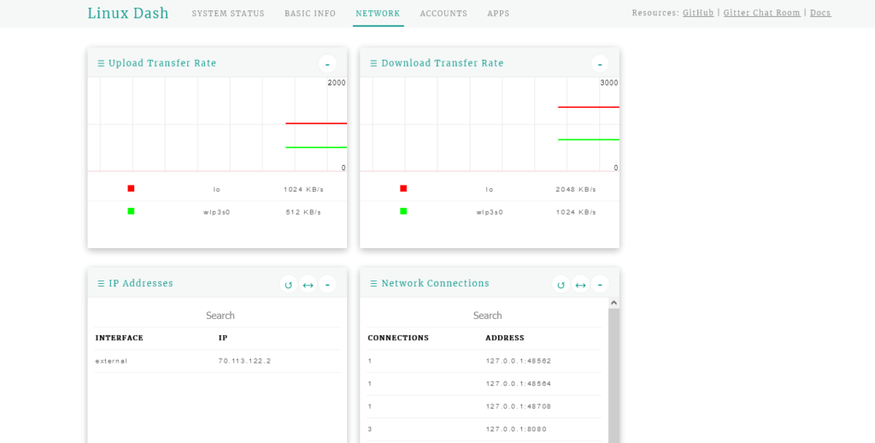Widen the Network Connections panel
The height and width of the screenshot is (443, 875).
click(580, 284)
